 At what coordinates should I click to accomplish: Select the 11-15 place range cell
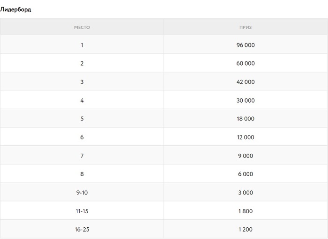click(x=82, y=211)
